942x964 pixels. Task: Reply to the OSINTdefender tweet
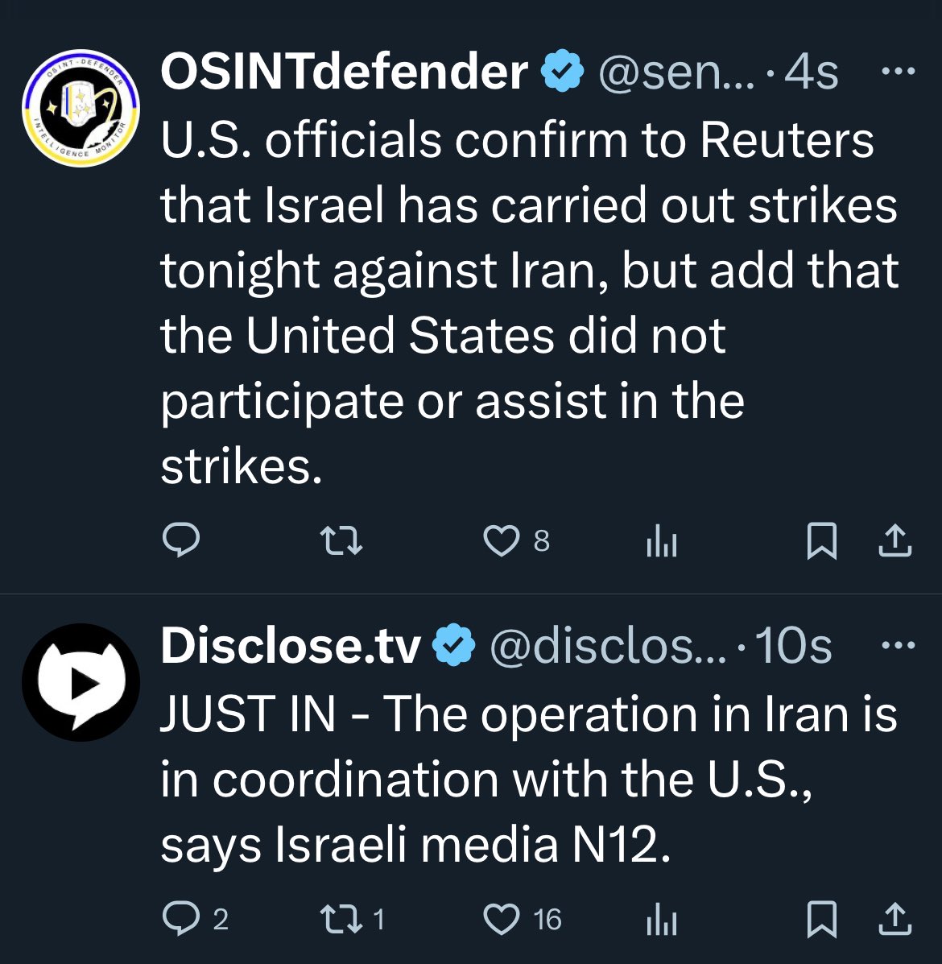point(180,540)
